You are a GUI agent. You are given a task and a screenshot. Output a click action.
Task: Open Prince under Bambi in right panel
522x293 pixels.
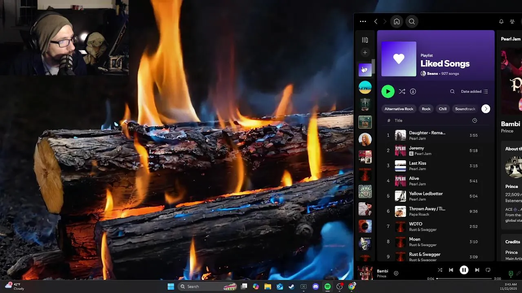[507, 131]
